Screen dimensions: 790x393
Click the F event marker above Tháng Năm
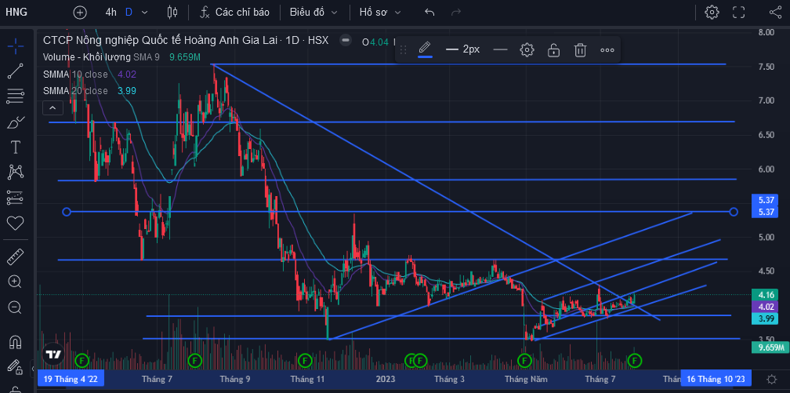pyautogui.click(x=525, y=360)
